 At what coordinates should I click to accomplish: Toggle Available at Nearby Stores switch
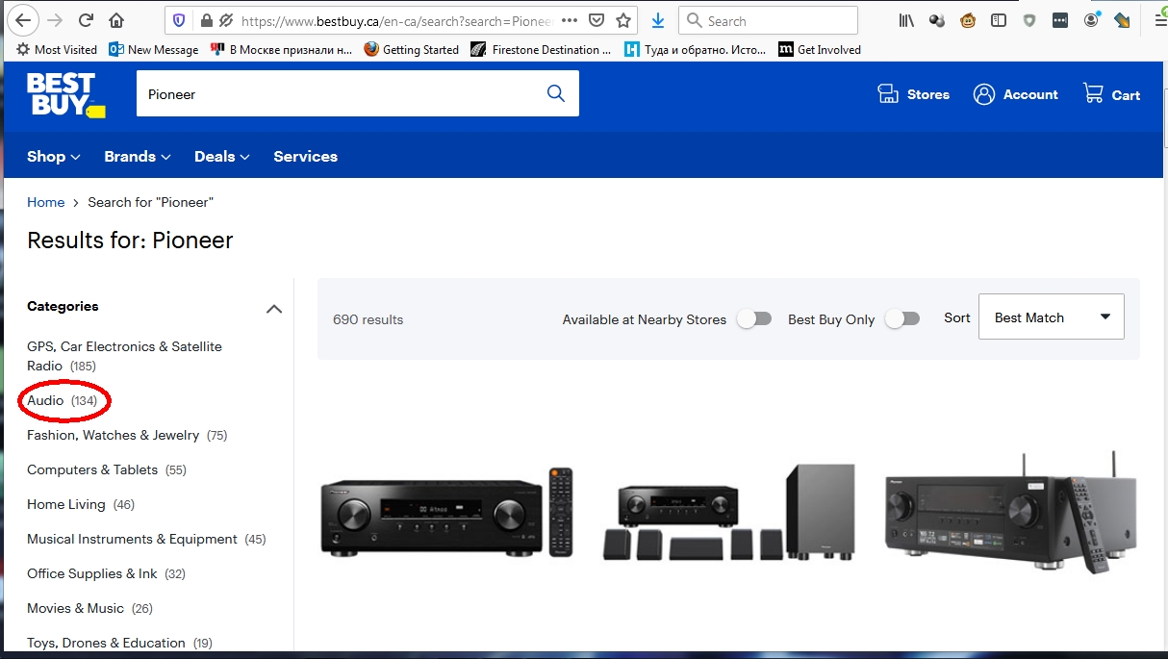[754, 318]
